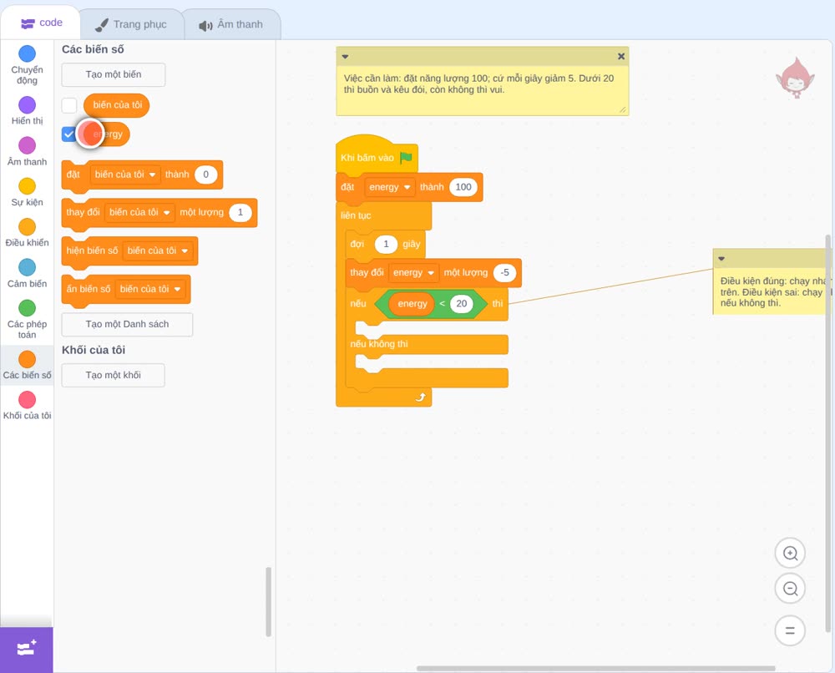Open the Hiển thị block category
Image resolution: width=835 pixels, height=673 pixels.
(x=27, y=111)
